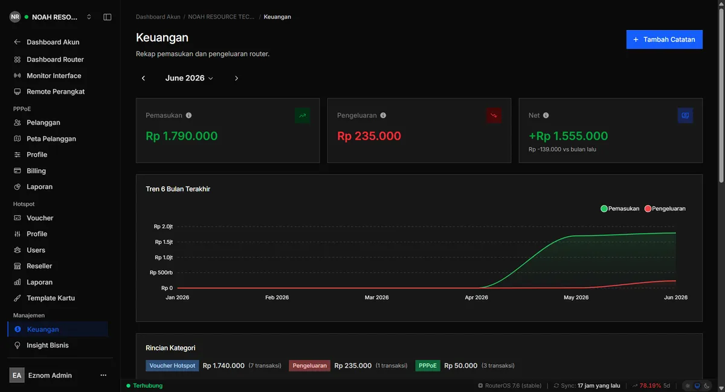725x392 pixels.
Task: Click the red Pengeluaran category badge
Action: click(310, 365)
